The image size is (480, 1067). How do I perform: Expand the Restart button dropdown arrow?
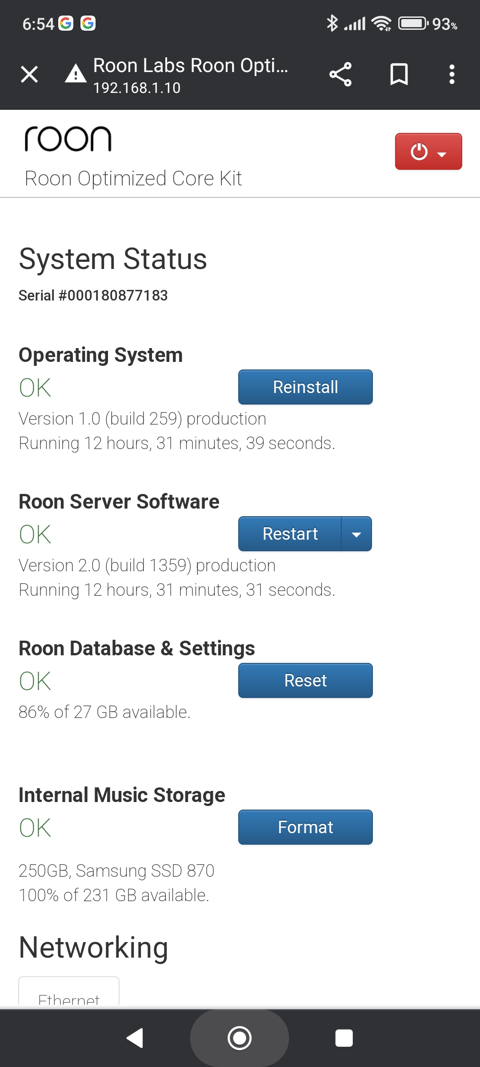tap(356, 534)
